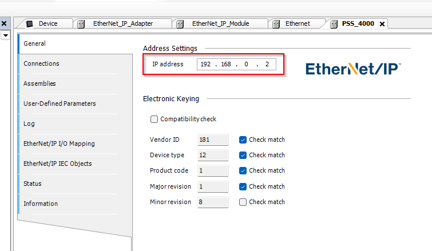Screen dimensions: 432x251
Task: Open EtherNet/IP IEC Objects page
Action: (x=75, y=164)
